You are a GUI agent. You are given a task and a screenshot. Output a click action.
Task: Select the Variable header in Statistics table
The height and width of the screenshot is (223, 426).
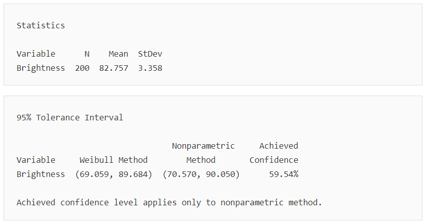36,54
